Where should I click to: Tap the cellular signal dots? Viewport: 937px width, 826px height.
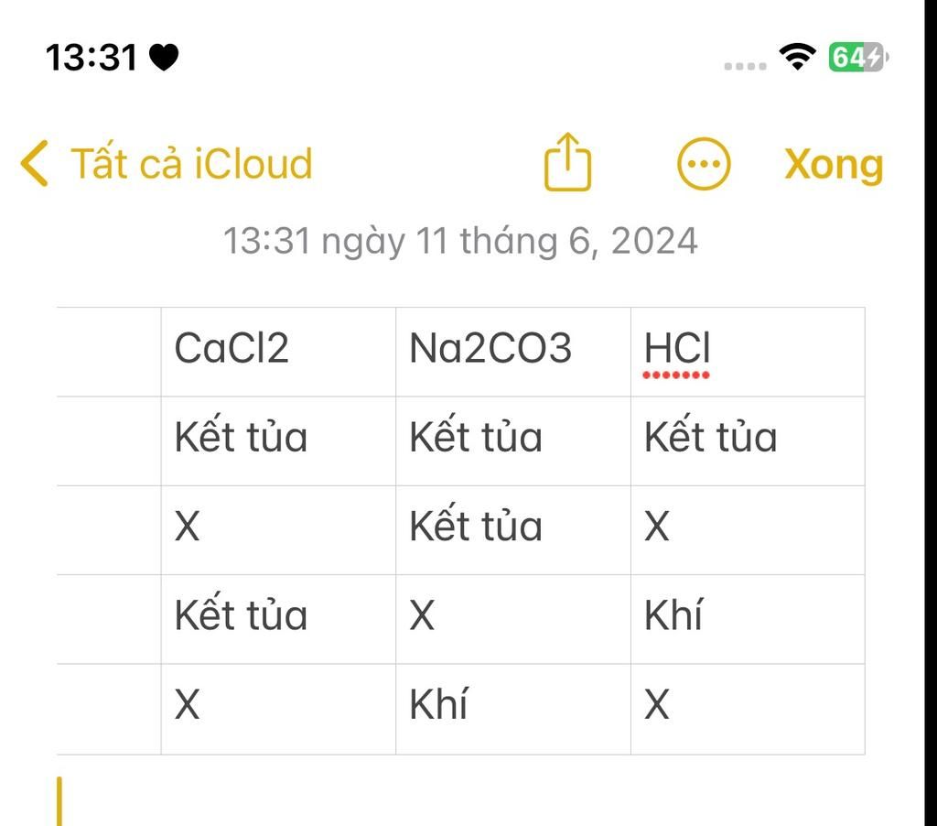(745, 66)
